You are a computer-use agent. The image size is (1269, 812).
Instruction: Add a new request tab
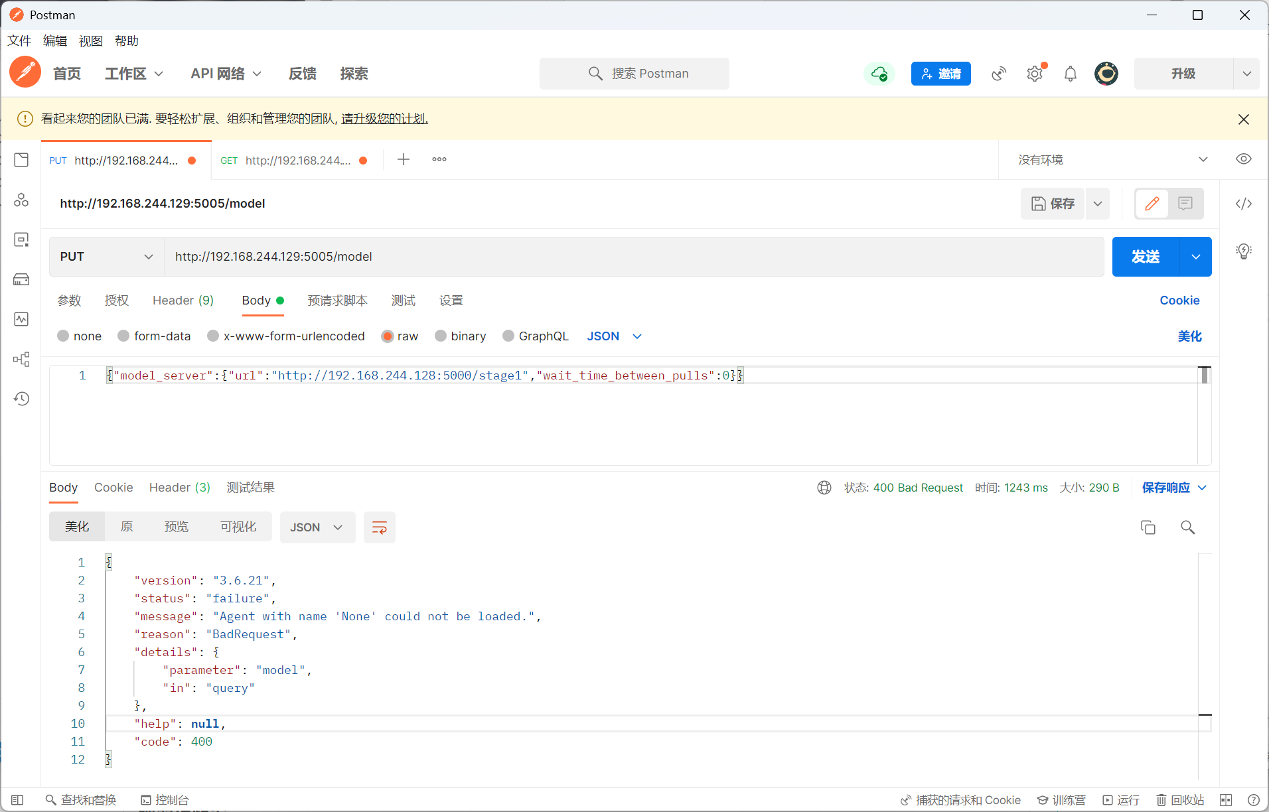point(404,159)
